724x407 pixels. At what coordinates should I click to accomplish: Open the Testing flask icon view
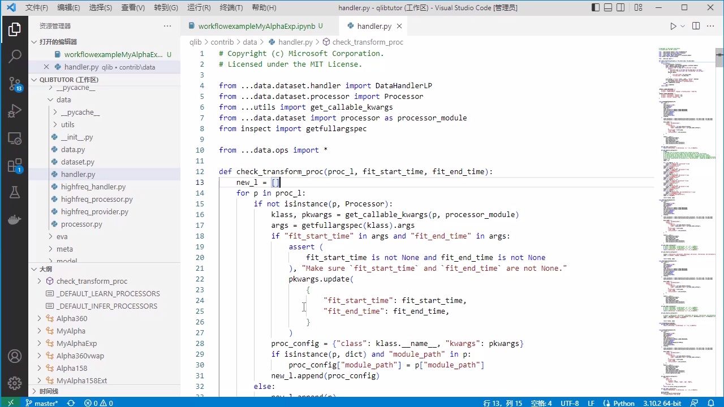point(15,193)
